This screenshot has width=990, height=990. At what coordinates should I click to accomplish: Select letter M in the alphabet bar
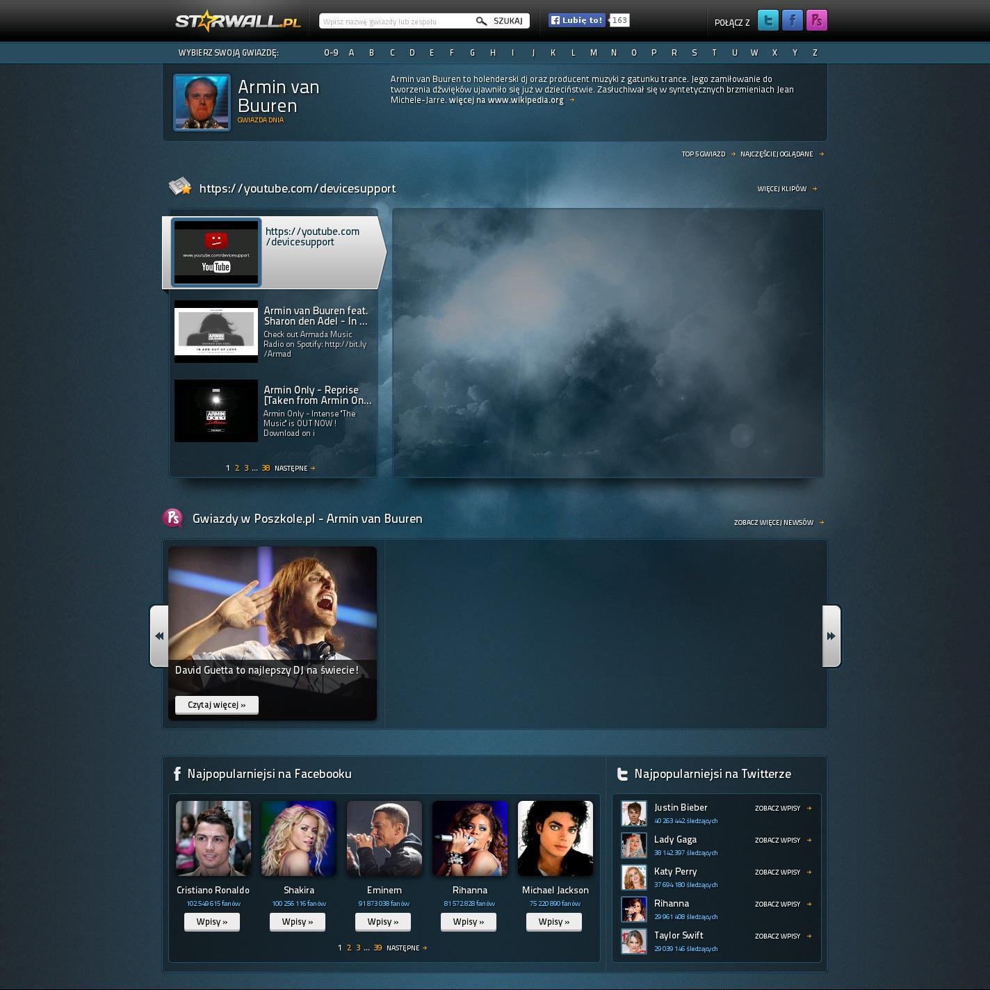point(593,53)
